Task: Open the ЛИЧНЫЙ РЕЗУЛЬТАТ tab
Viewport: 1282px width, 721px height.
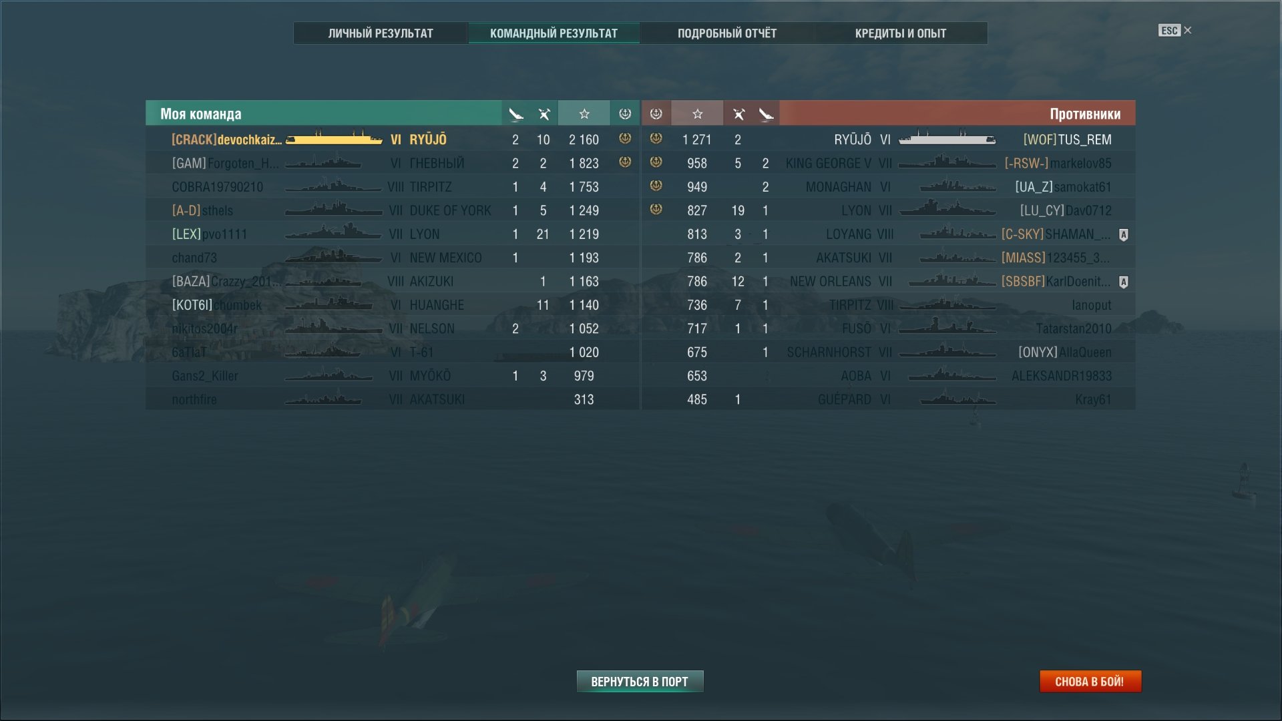Action: [x=381, y=33]
